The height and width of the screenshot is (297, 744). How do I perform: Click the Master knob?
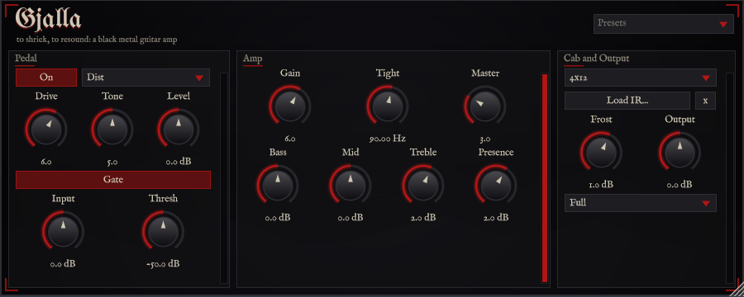pyautogui.click(x=485, y=106)
